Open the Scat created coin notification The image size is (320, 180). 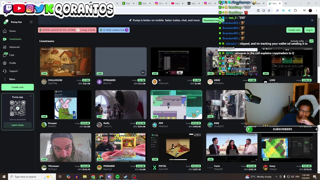[114, 30]
